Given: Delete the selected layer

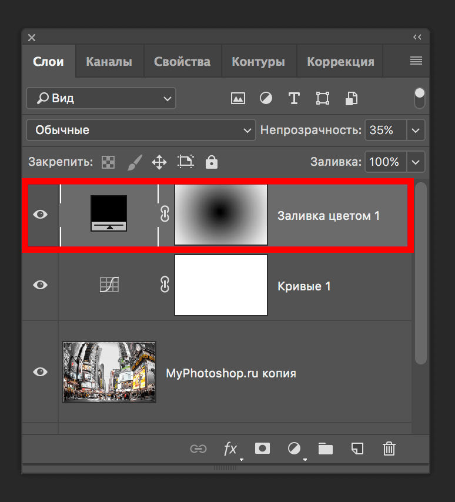Looking at the screenshot, I should 389,449.
